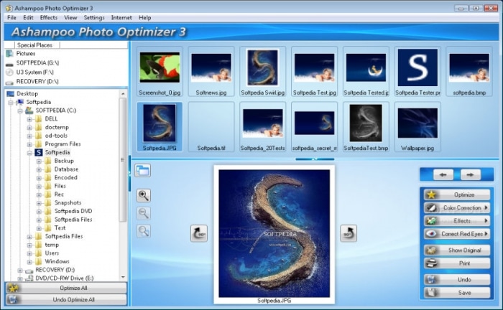
Task: Select the moon image Softpedia Tested thumbnail
Action: (x=366, y=72)
